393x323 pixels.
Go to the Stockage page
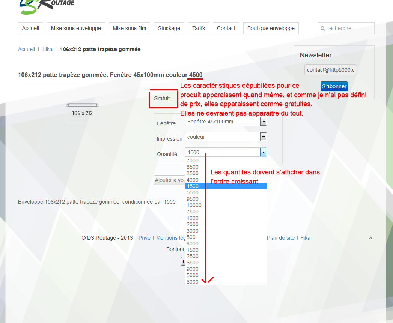pyautogui.click(x=169, y=28)
